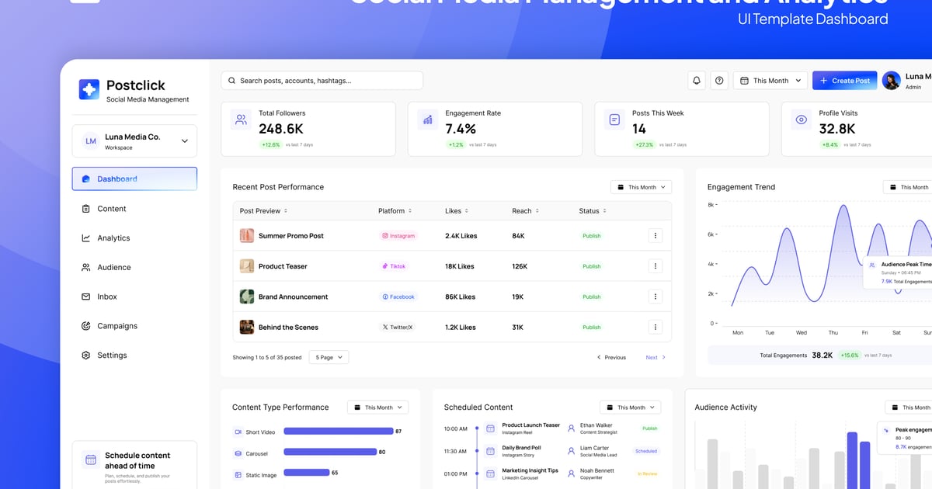The image size is (932, 489).
Task: Sort table by Platform column
Action: point(395,211)
